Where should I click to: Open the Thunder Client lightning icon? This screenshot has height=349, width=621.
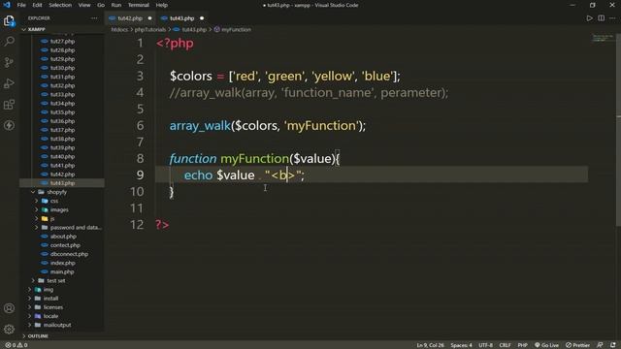tap(9, 125)
